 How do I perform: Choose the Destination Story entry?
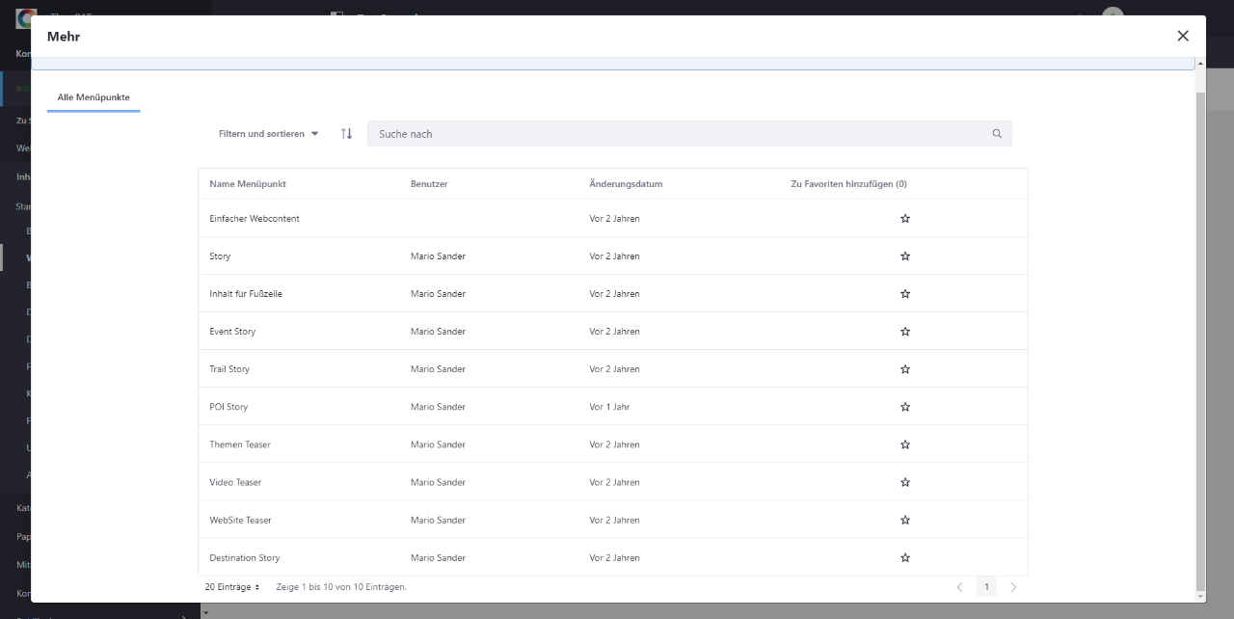click(245, 557)
